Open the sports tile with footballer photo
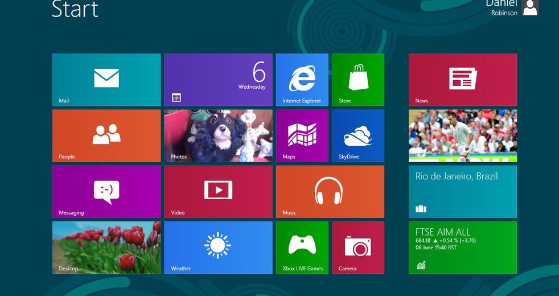The width and height of the screenshot is (559, 296). 463,136
